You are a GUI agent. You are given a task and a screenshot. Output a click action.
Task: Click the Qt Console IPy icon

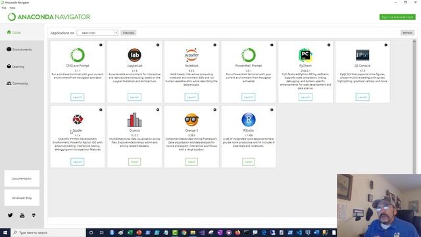point(362,55)
